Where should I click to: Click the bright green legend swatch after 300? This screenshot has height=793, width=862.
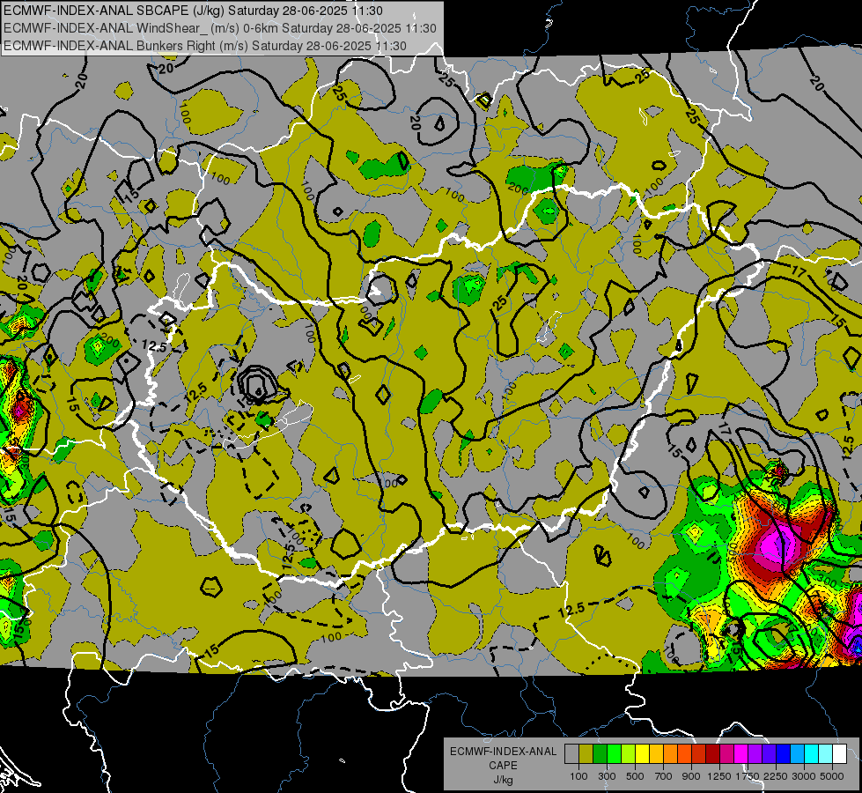click(x=614, y=753)
